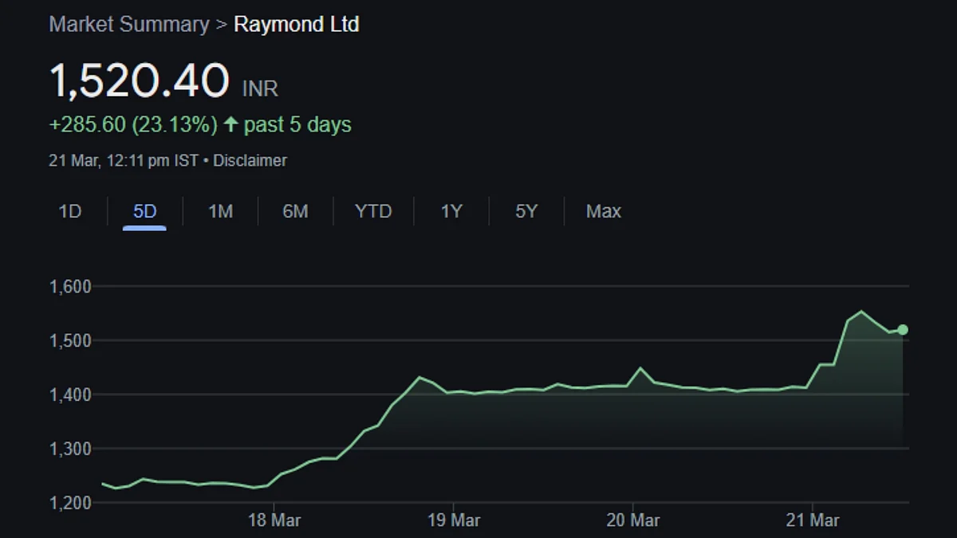
Task: Click the 18 Mar date label
Action: click(x=274, y=520)
